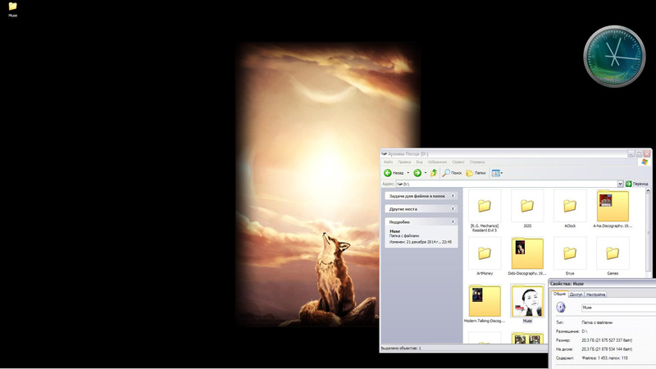Open the address bar dropdown arrow
656x369 pixels.
(x=620, y=184)
